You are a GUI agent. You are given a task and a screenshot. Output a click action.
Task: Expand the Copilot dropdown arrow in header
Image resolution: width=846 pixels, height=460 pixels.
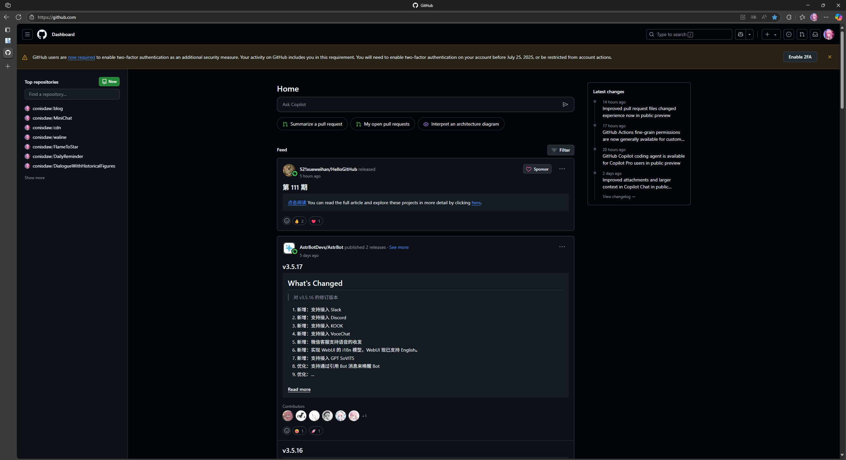click(750, 34)
